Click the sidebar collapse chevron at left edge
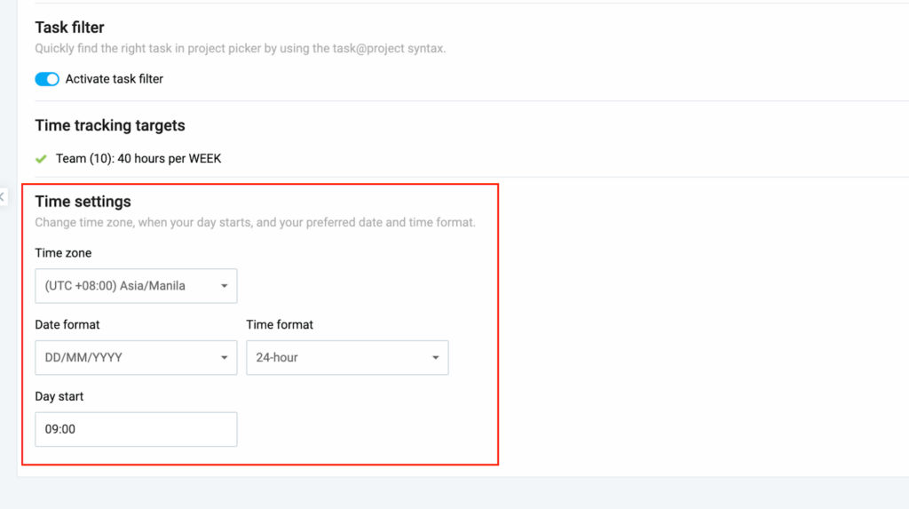 click(3, 196)
